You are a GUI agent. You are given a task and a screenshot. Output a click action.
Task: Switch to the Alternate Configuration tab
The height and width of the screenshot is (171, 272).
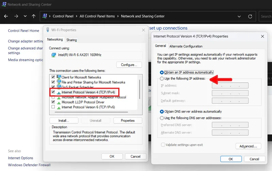pyautogui.click(x=186, y=46)
